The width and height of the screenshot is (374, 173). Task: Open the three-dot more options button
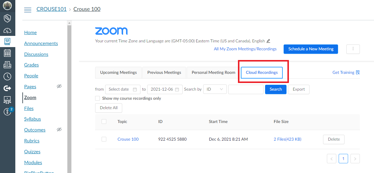pos(353,49)
